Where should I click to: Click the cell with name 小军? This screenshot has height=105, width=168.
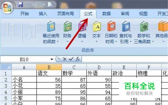click(x=24, y=98)
